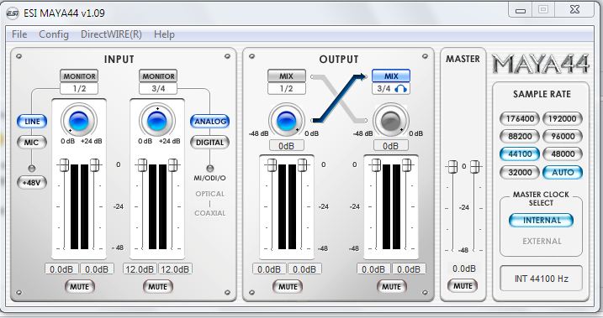Image resolution: width=603 pixels, height=318 pixels.
Task: Click the output 3/4 gray mix knob
Action: click(391, 121)
